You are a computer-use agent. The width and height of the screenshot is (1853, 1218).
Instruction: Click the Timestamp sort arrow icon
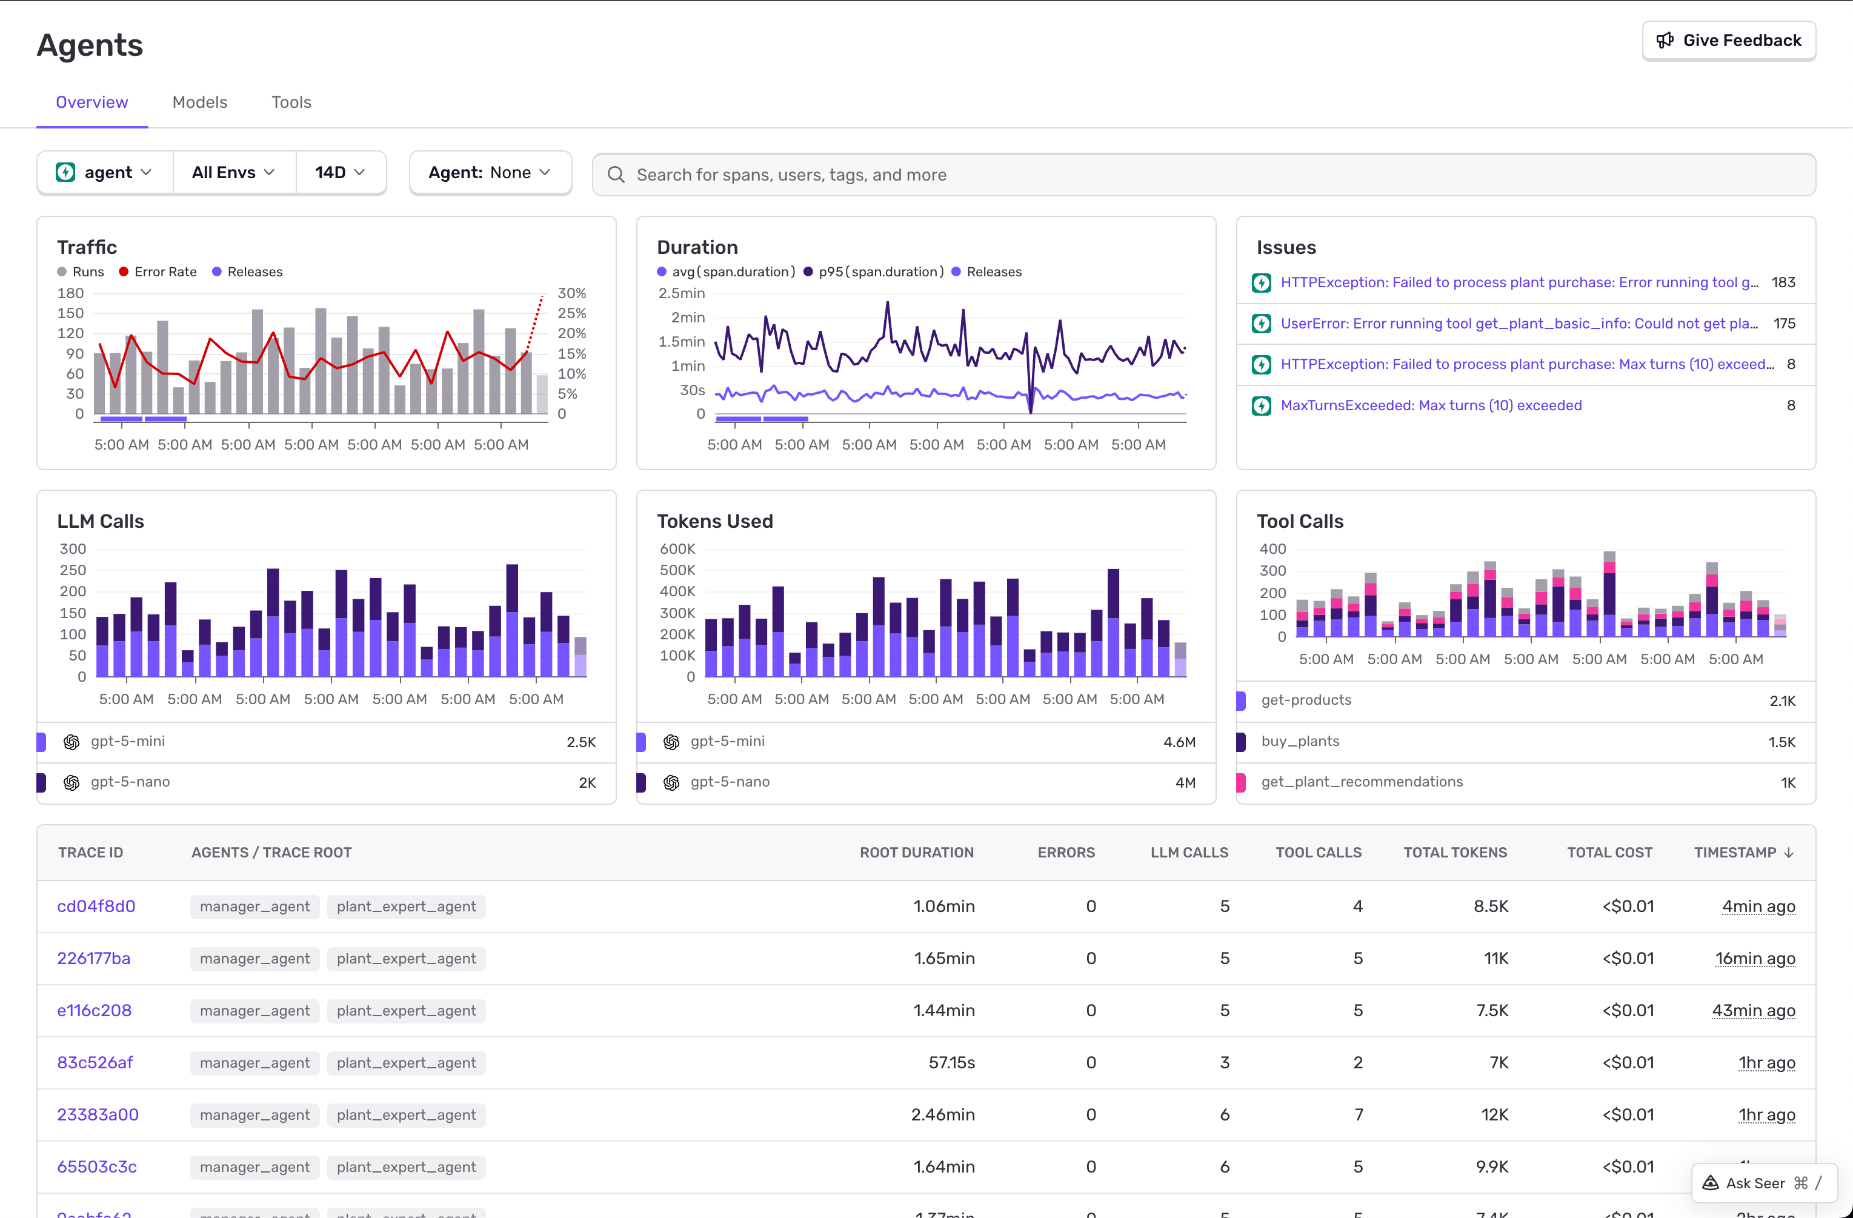[x=1788, y=853]
